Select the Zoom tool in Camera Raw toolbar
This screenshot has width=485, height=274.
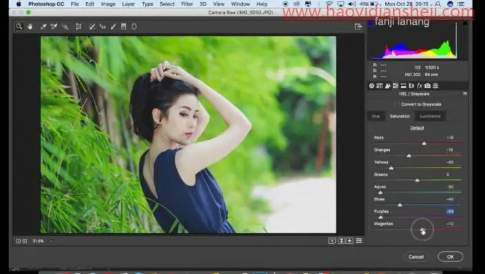[x=19, y=27]
